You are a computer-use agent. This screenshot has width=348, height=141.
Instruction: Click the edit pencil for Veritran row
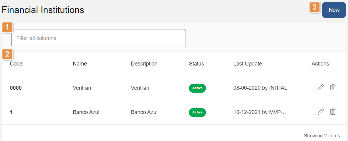[x=321, y=88]
